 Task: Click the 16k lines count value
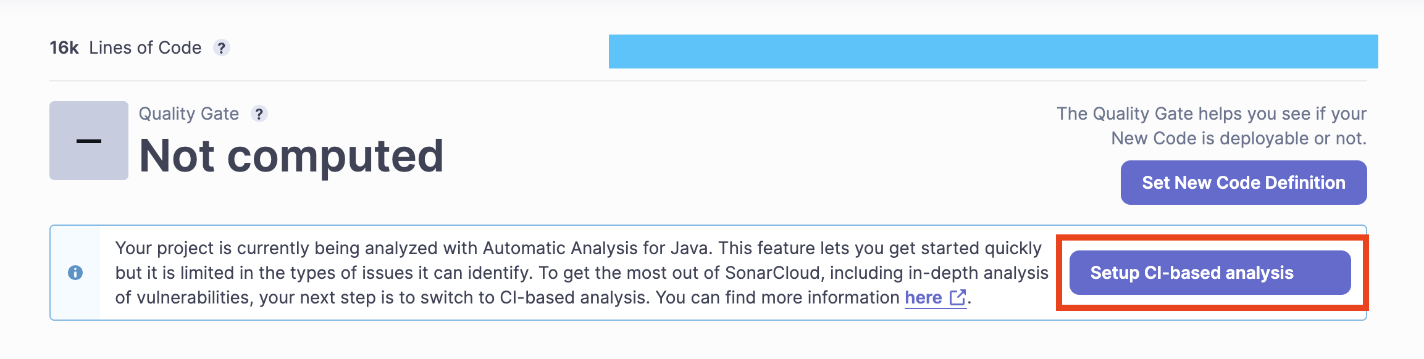pyautogui.click(x=64, y=47)
